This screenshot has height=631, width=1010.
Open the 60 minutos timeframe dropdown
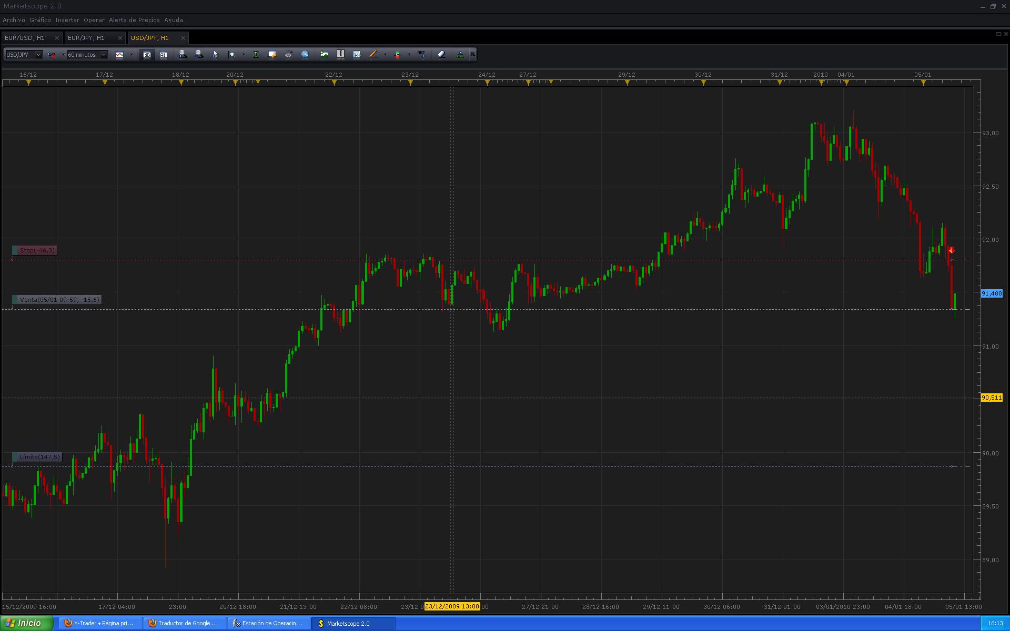[104, 55]
